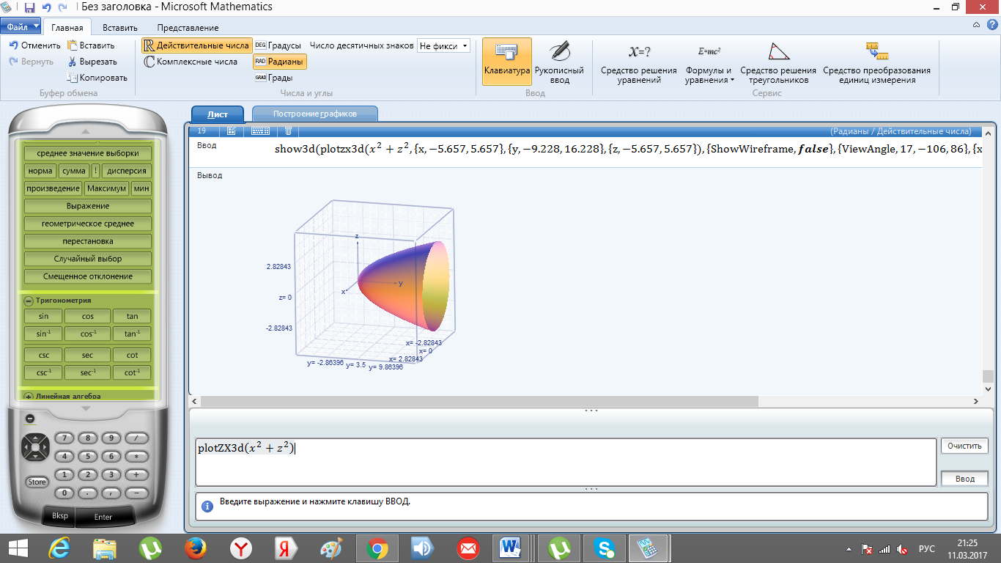
Task: Click the calculator pad's lower scroll arrow
Action: (86, 408)
